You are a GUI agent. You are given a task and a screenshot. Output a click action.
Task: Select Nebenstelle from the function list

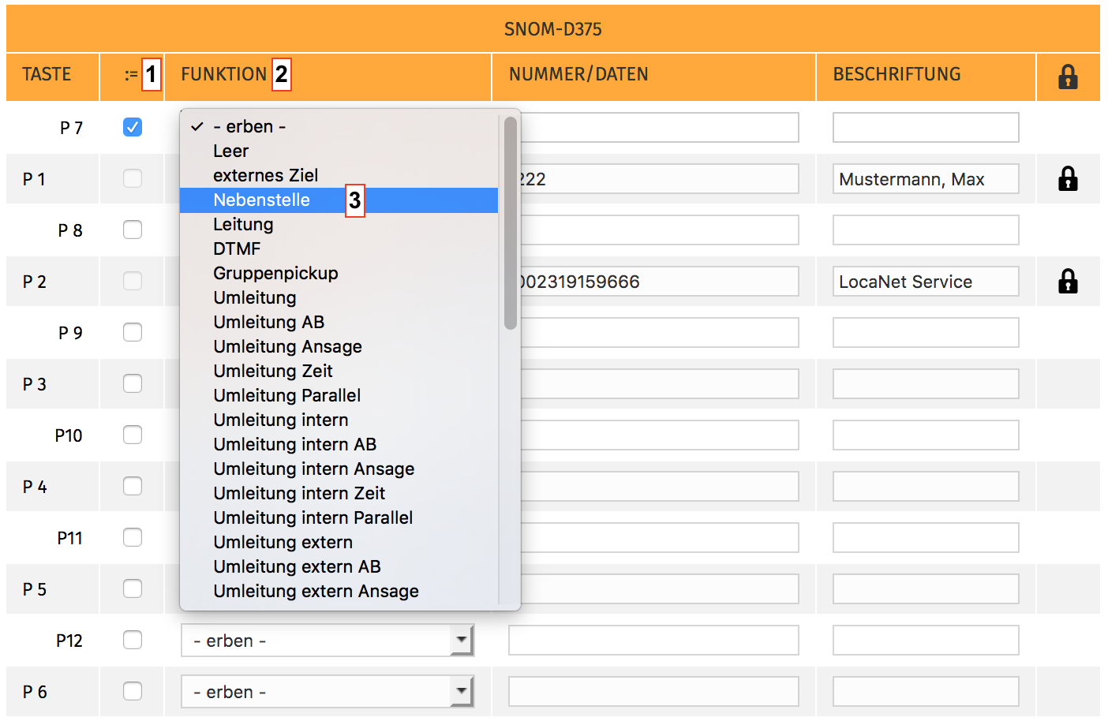[x=262, y=200]
